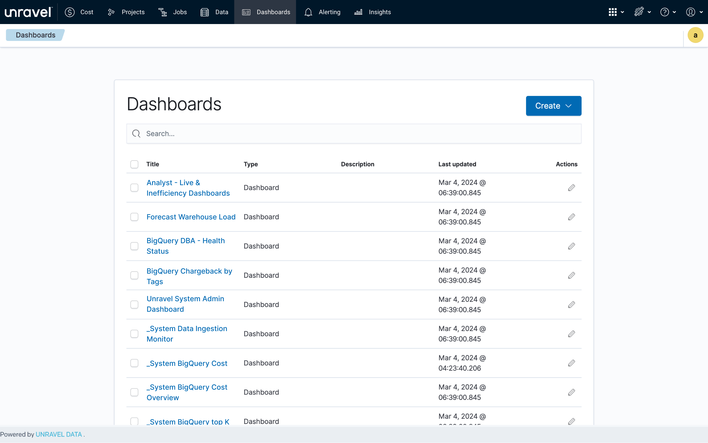
Task: Expand the help question-mark menu
Action: coord(668,12)
